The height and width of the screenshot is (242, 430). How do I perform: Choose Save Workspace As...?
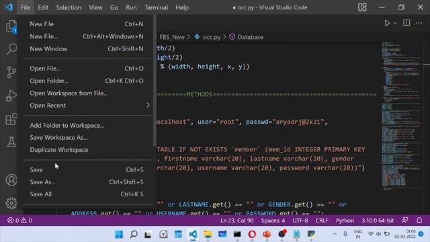pos(87,137)
